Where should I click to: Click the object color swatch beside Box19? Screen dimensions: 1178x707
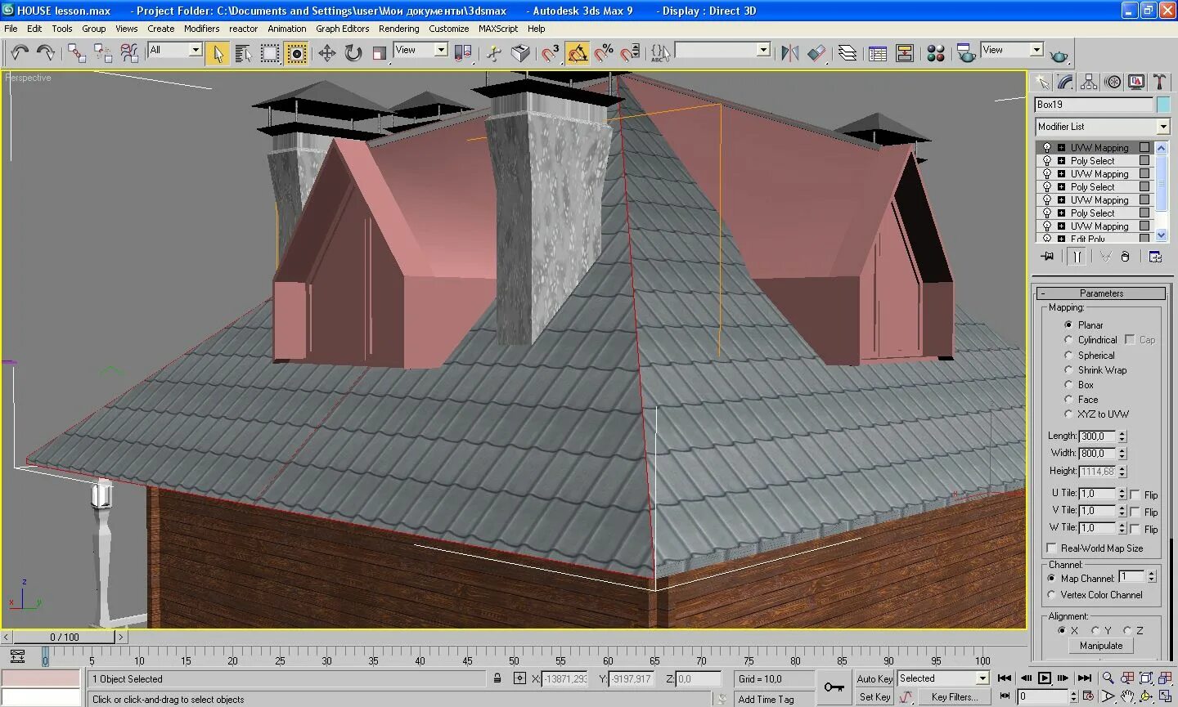point(1162,105)
